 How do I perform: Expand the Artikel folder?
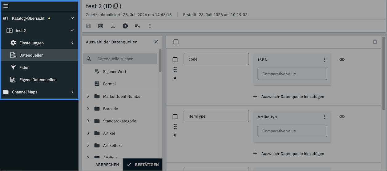pyautogui.click(x=88, y=133)
